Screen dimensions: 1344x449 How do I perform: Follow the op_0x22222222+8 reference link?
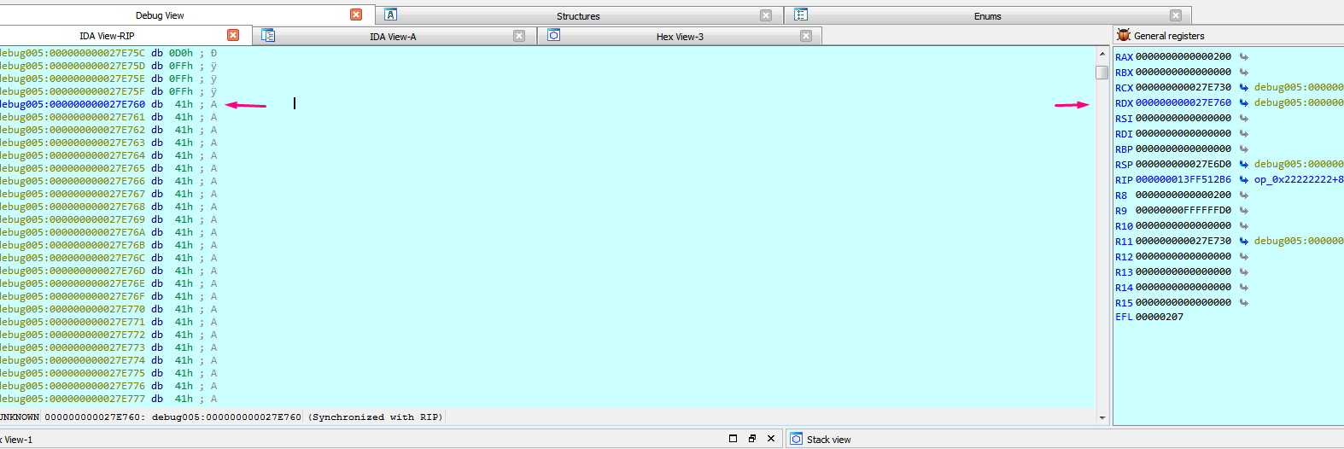(1298, 180)
